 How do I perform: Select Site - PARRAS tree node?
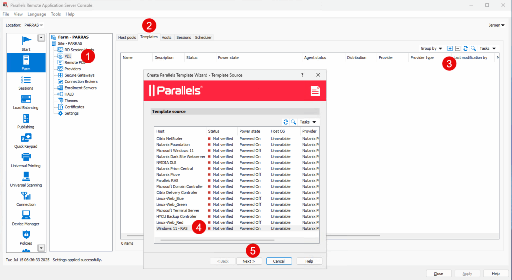click(70, 44)
